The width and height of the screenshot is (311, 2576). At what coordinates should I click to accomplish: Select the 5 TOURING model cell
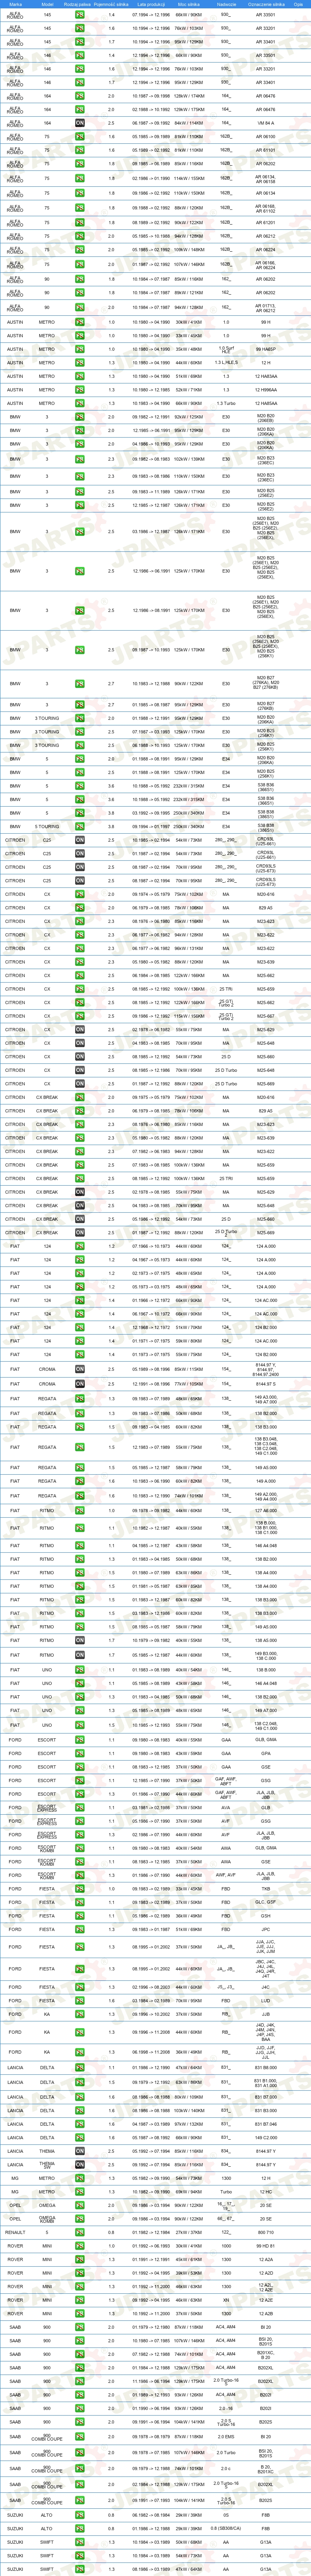[47, 826]
